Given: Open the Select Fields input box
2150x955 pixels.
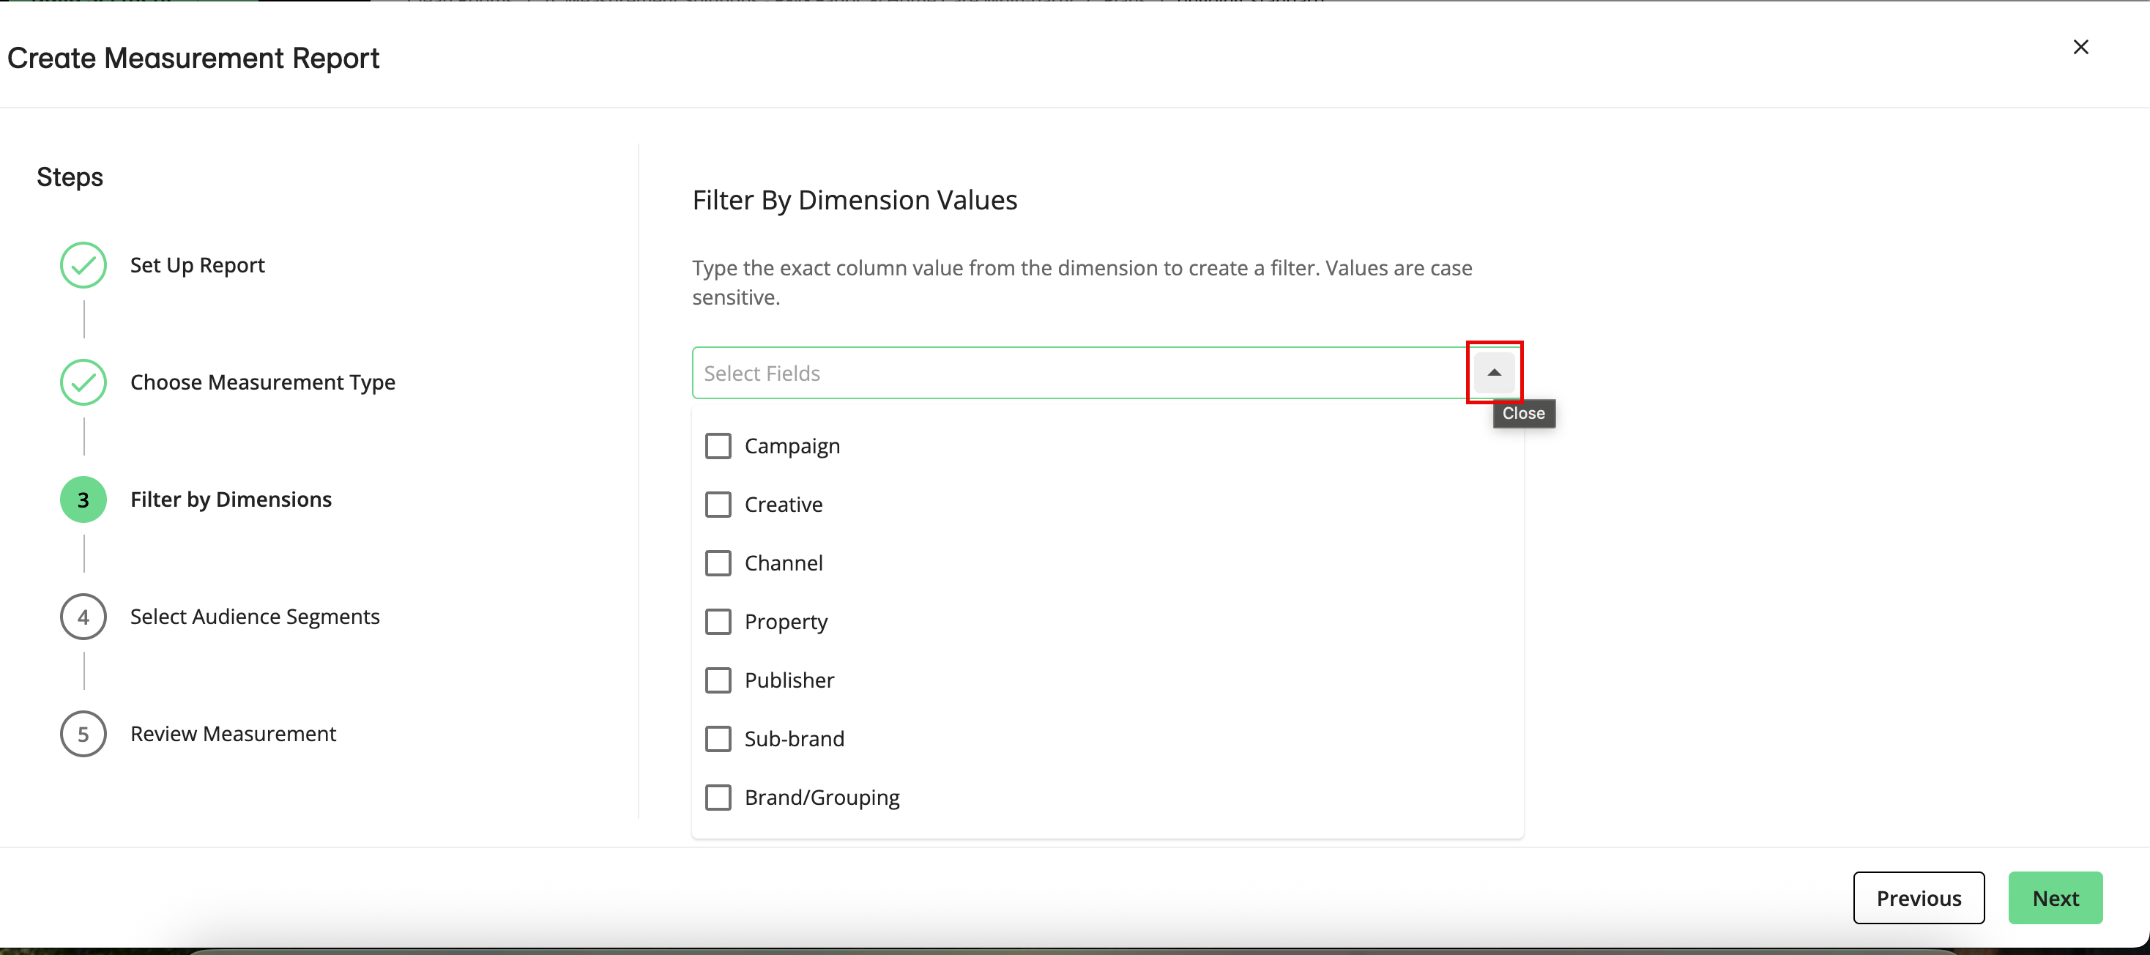Looking at the screenshot, I should [x=1002, y=372].
